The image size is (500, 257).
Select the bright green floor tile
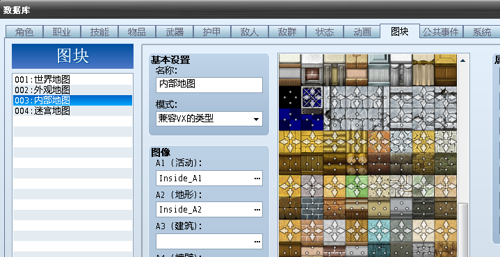[357, 186]
